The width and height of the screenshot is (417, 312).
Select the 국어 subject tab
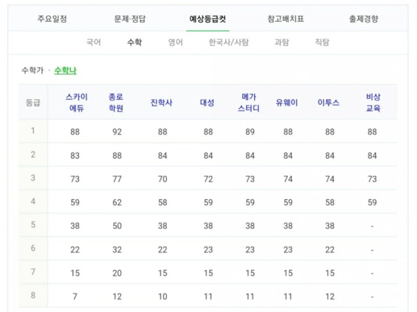pos(94,42)
